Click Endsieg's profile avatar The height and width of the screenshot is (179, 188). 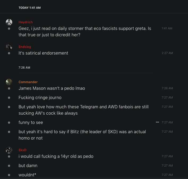9,47
